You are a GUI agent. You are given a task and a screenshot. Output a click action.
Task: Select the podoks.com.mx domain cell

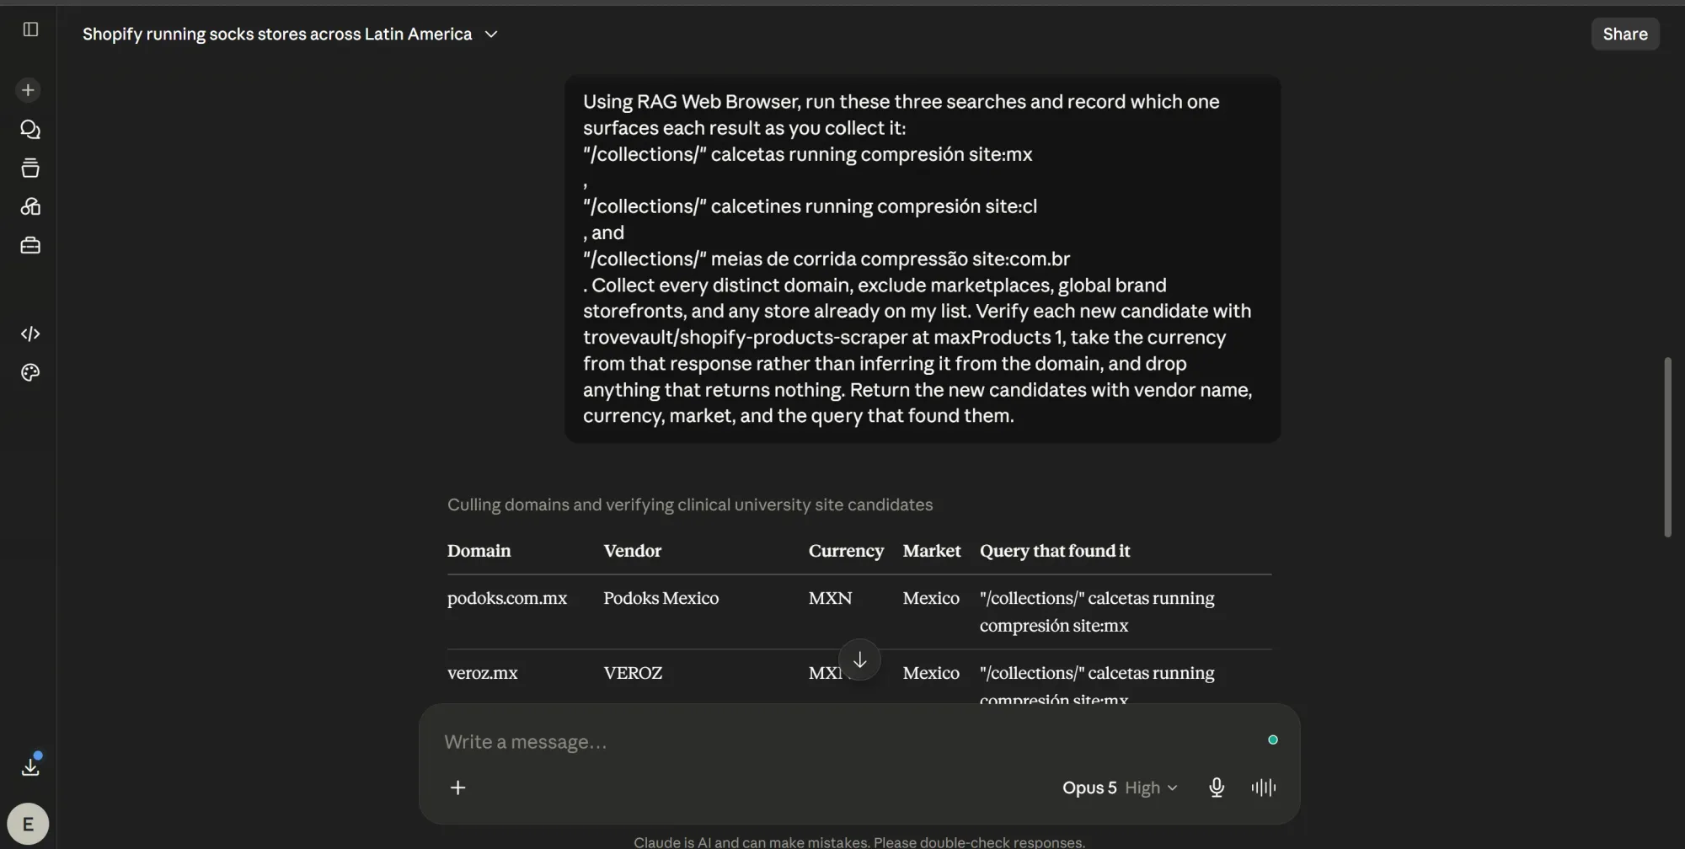tap(507, 598)
